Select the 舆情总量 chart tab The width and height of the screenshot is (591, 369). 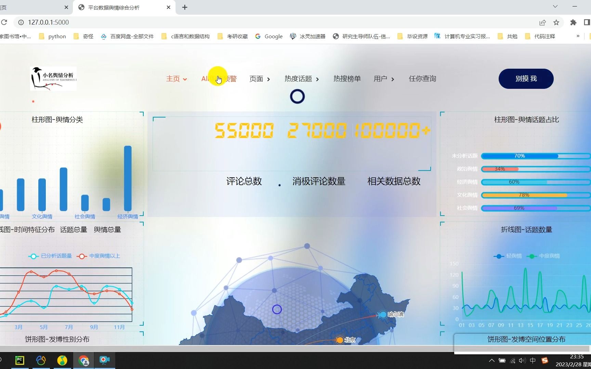click(107, 230)
